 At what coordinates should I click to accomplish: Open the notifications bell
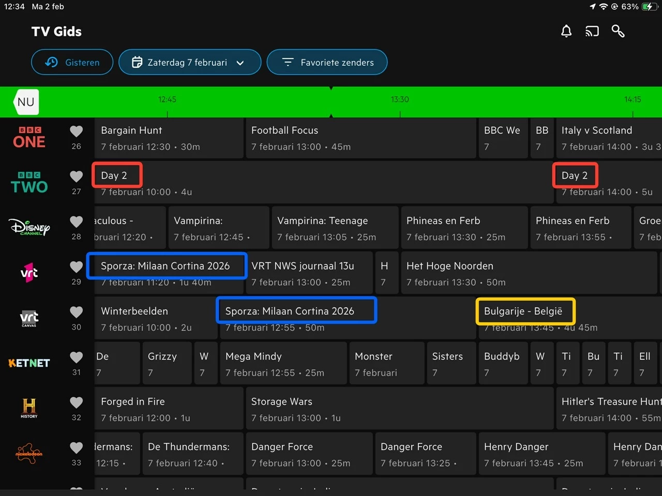[566, 32]
